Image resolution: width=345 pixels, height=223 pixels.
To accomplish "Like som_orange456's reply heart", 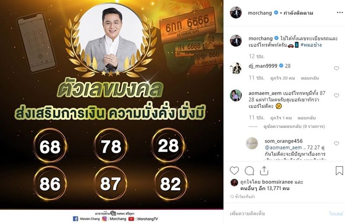I will click(x=336, y=143).
